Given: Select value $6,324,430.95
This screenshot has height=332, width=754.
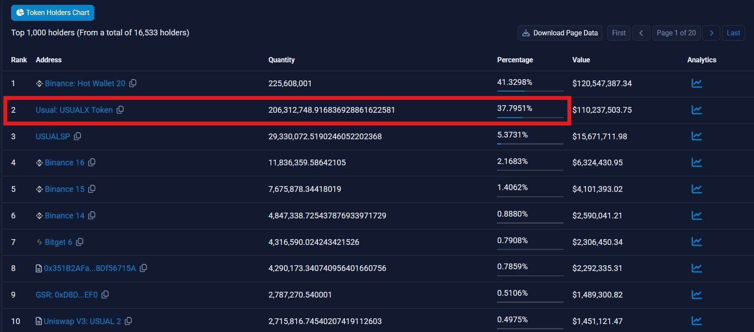Looking at the screenshot, I should click(x=597, y=163).
